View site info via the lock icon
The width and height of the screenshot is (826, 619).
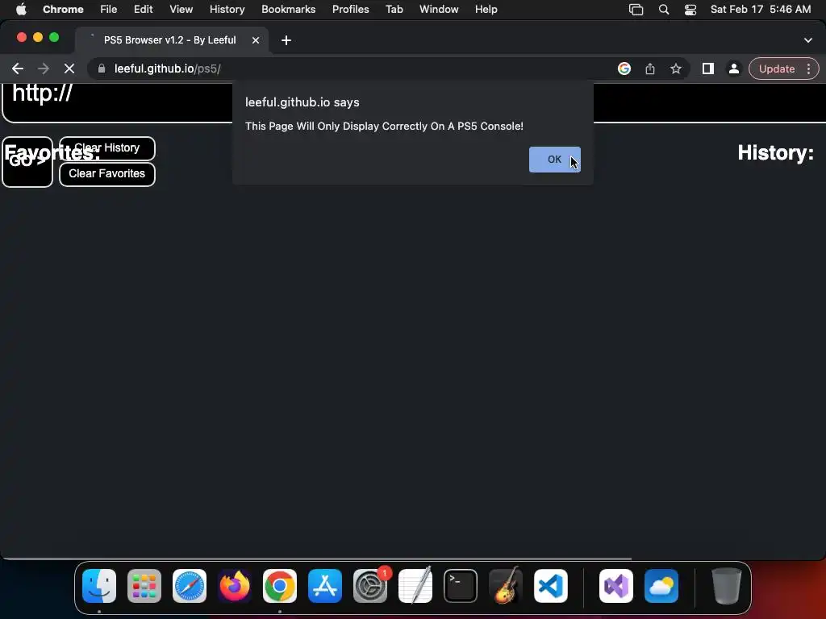pyautogui.click(x=102, y=69)
